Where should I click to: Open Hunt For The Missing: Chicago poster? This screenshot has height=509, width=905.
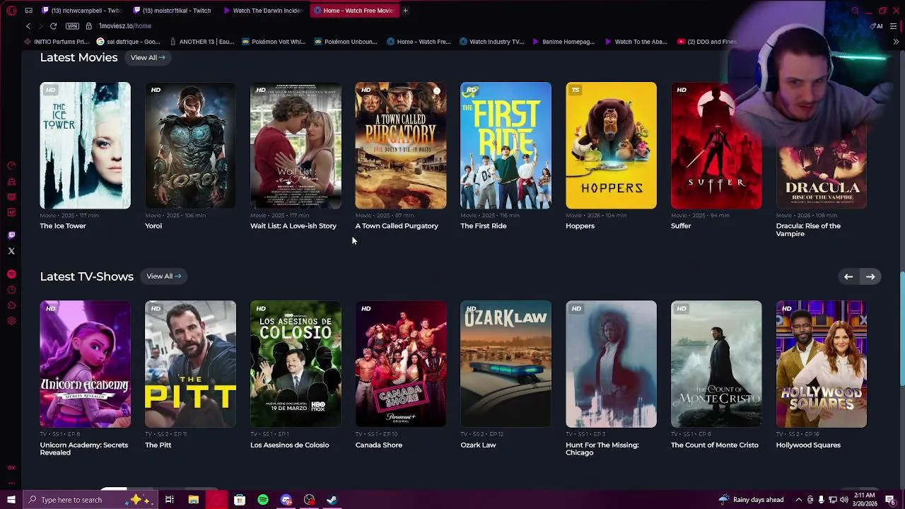[611, 364]
